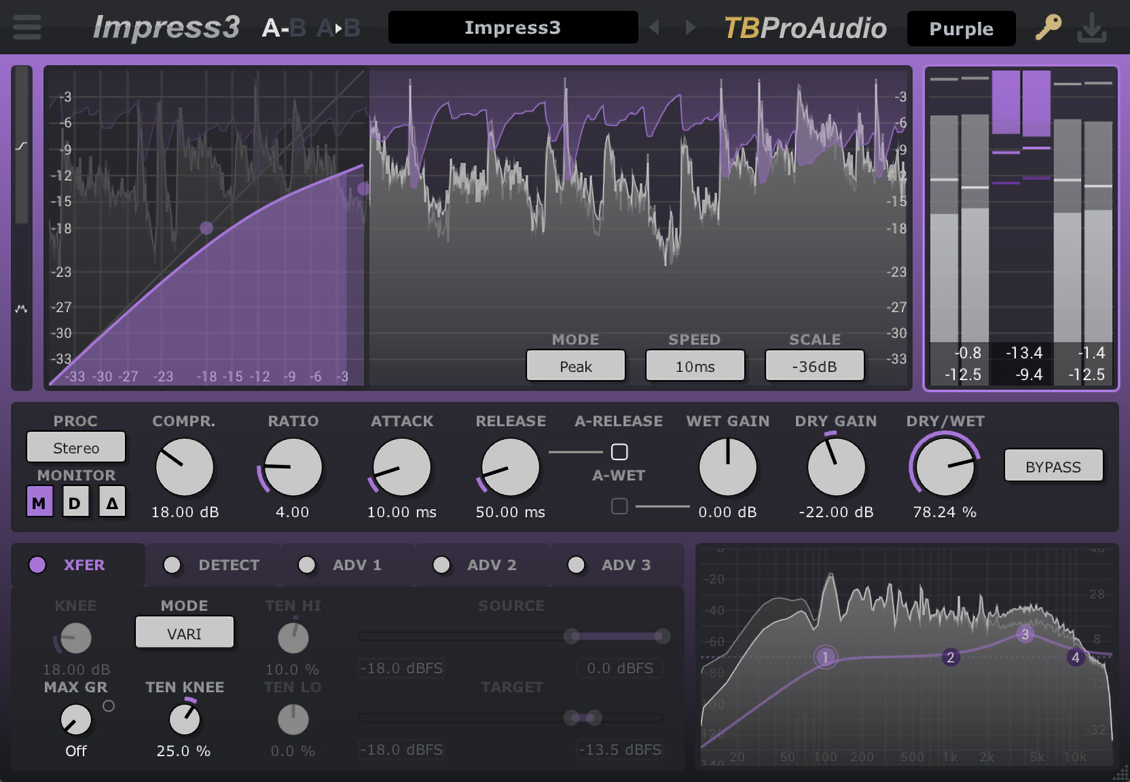Toggle the M monitor button
The height and width of the screenshot is (782, 1130).
[x=39, y=502]
